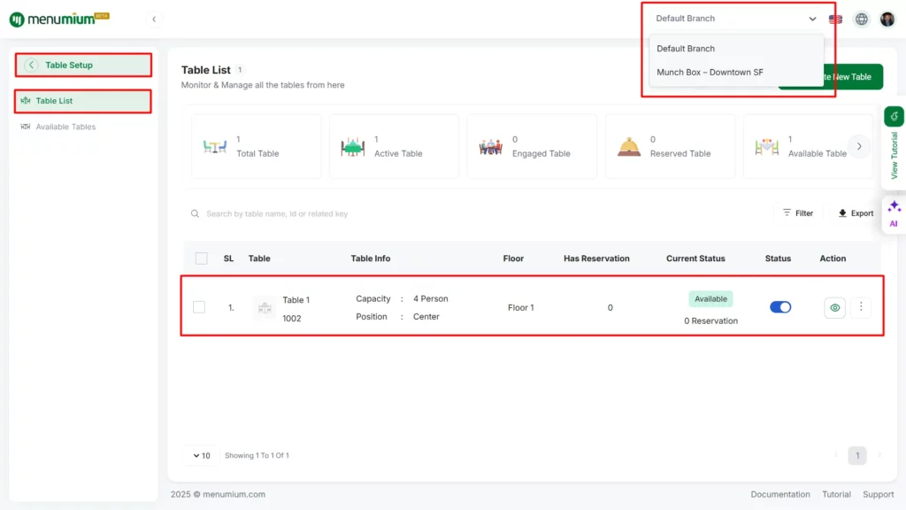906x510 pixels.
Task: Collapse the sidebar with the chevron arrow
Action: [154, 19]
